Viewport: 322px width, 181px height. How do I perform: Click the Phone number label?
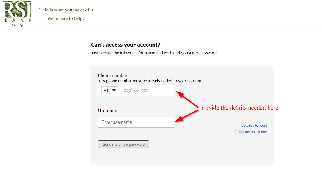112,75
